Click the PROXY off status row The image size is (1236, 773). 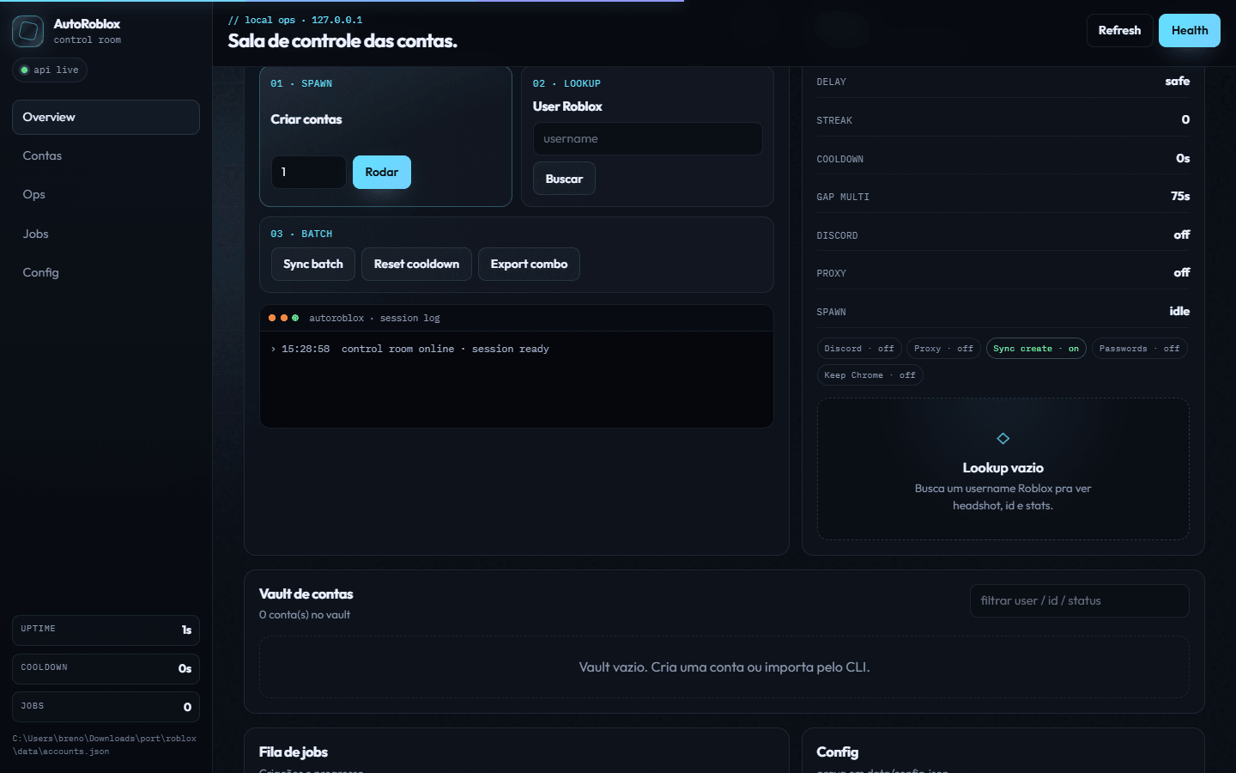pos(1003,273)
